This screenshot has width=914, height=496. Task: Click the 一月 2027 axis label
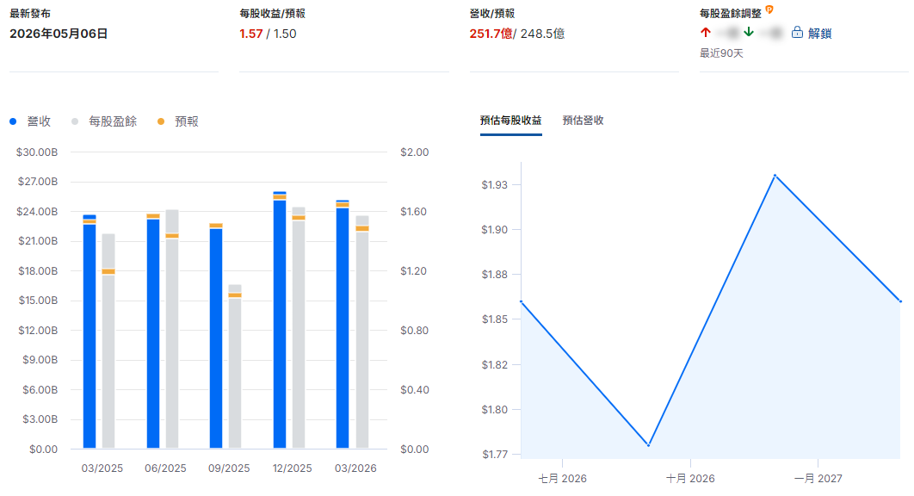(818, 479)
